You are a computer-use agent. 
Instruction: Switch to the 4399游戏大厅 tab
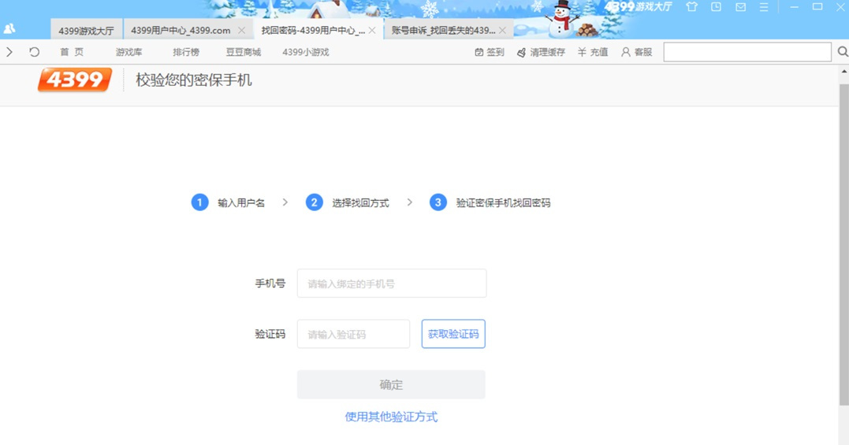(86, 31)
